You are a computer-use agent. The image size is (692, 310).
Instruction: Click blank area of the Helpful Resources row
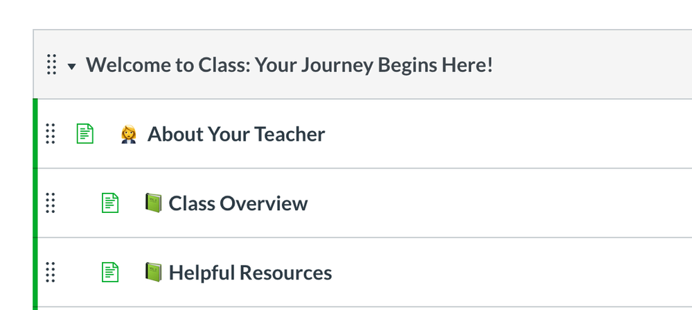[x=512, y=273]
